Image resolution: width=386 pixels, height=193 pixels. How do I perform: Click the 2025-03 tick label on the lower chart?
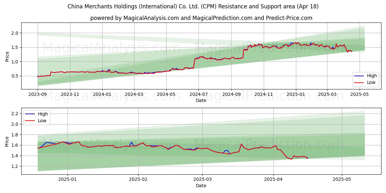[202, 179]
